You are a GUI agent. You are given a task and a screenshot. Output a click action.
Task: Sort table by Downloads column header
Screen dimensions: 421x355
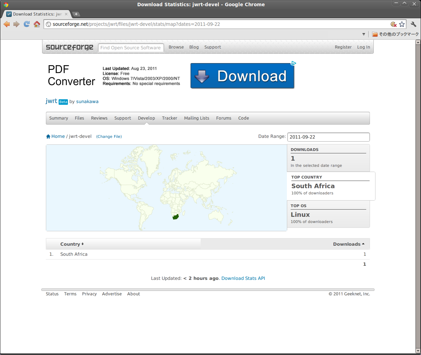(x=349, y=244)
